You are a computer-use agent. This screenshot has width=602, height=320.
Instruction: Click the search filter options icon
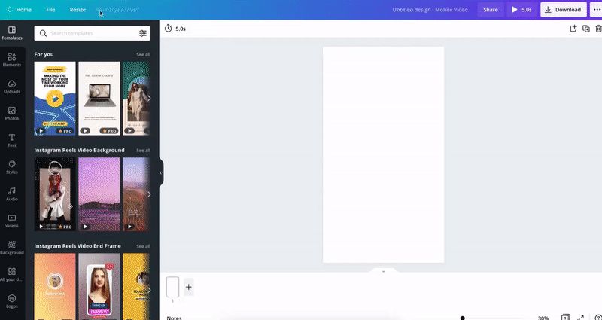tap(142, 33)
